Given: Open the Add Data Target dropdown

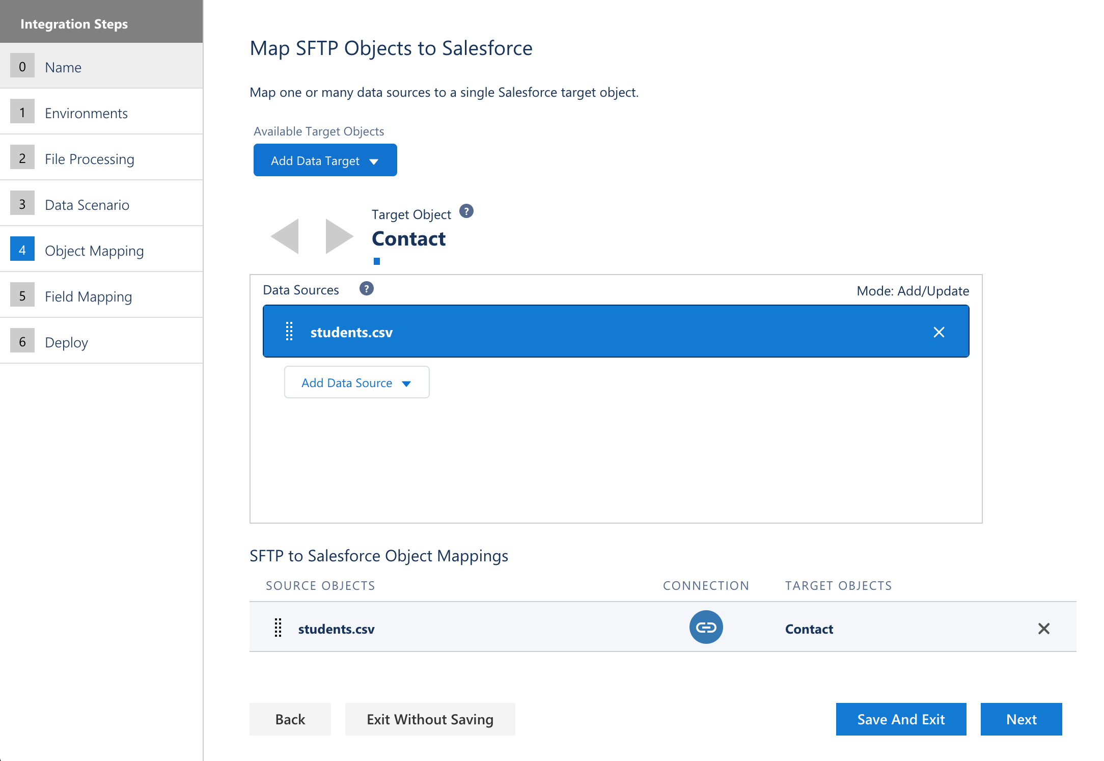Looking at the screenshot, I should (325, 160).
